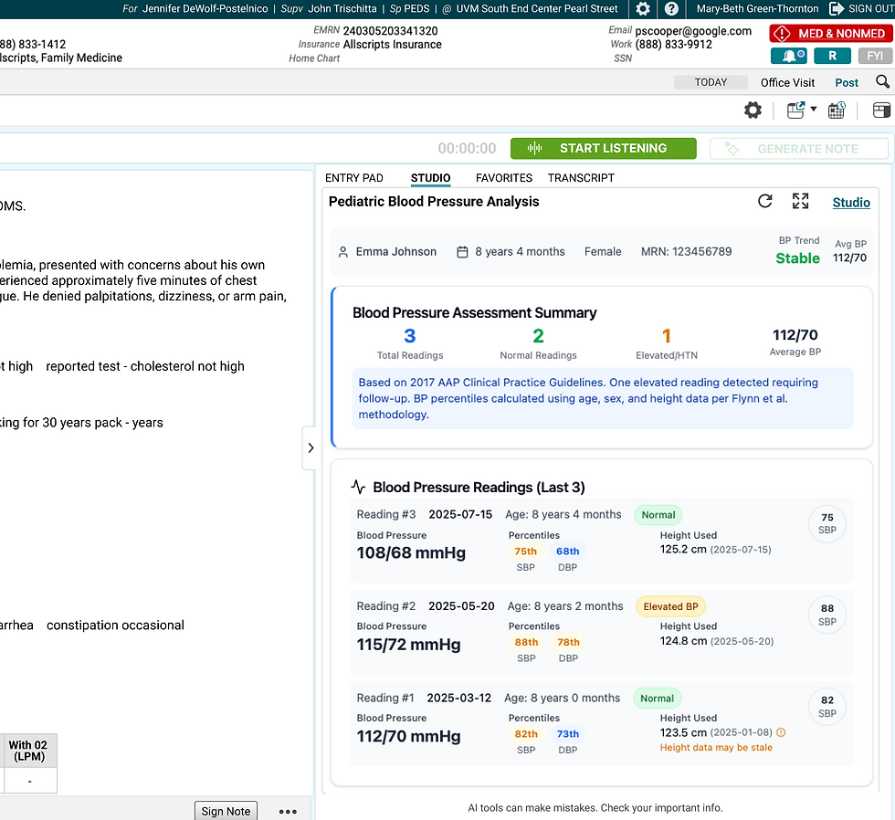Click the Total Readings count 3
This screenshot has width=895, height=820.
[410, 336]
